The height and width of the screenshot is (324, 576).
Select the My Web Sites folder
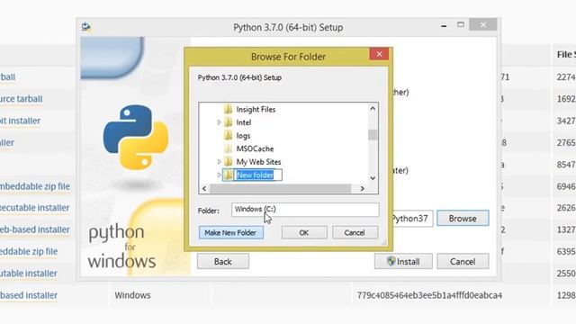tap(258, 162)
